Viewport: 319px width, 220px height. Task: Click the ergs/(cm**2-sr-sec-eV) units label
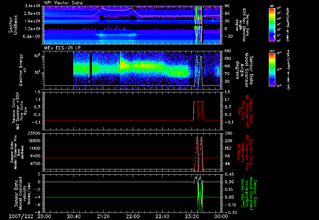click(288, 70)
